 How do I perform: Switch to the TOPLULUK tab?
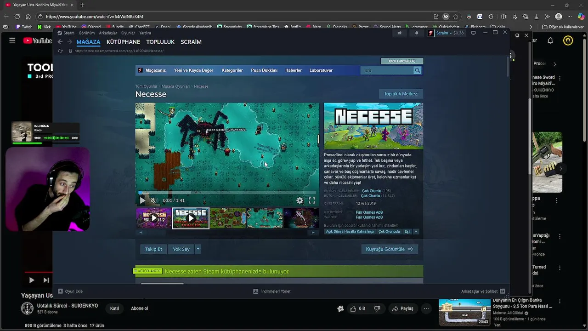click(160, 42)
